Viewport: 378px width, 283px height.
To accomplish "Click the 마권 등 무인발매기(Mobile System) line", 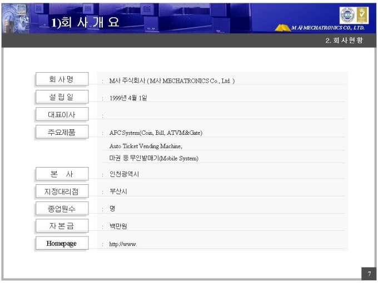I will click(154, 158).
